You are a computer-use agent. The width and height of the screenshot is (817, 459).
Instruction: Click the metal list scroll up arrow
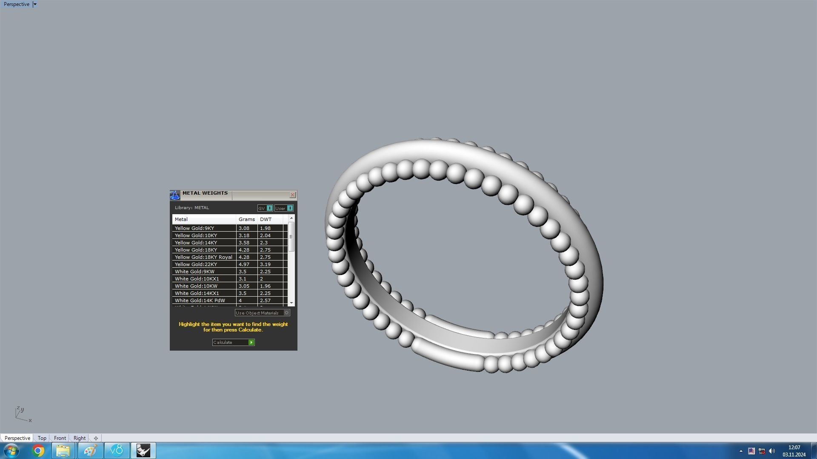pyautogui.click(x=291, y=218)
